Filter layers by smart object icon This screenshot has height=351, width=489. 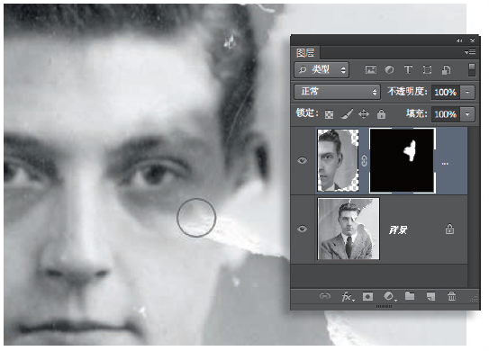click(x=446, y=70)
